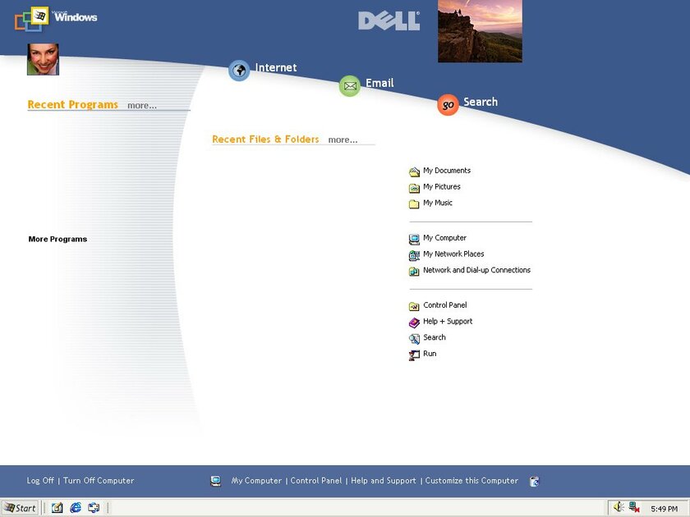Click the Log Off link

(x=39, y=480)
